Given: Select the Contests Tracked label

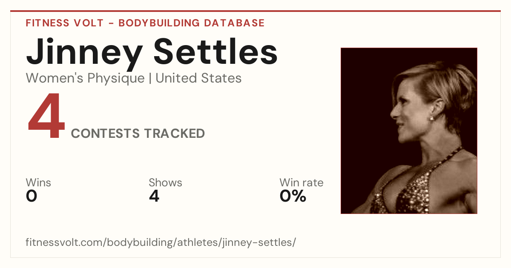Looking at the screenshot, I should [138, 134].
